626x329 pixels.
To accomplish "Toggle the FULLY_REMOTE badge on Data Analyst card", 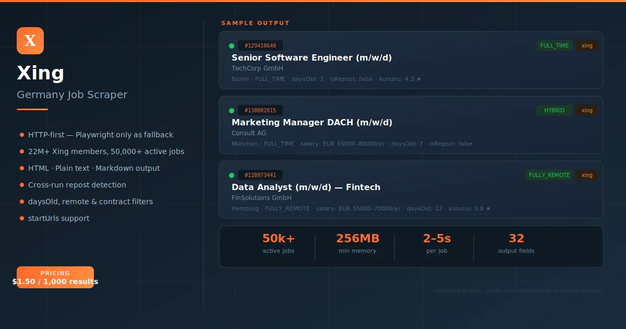I will [x=549, y=175].
